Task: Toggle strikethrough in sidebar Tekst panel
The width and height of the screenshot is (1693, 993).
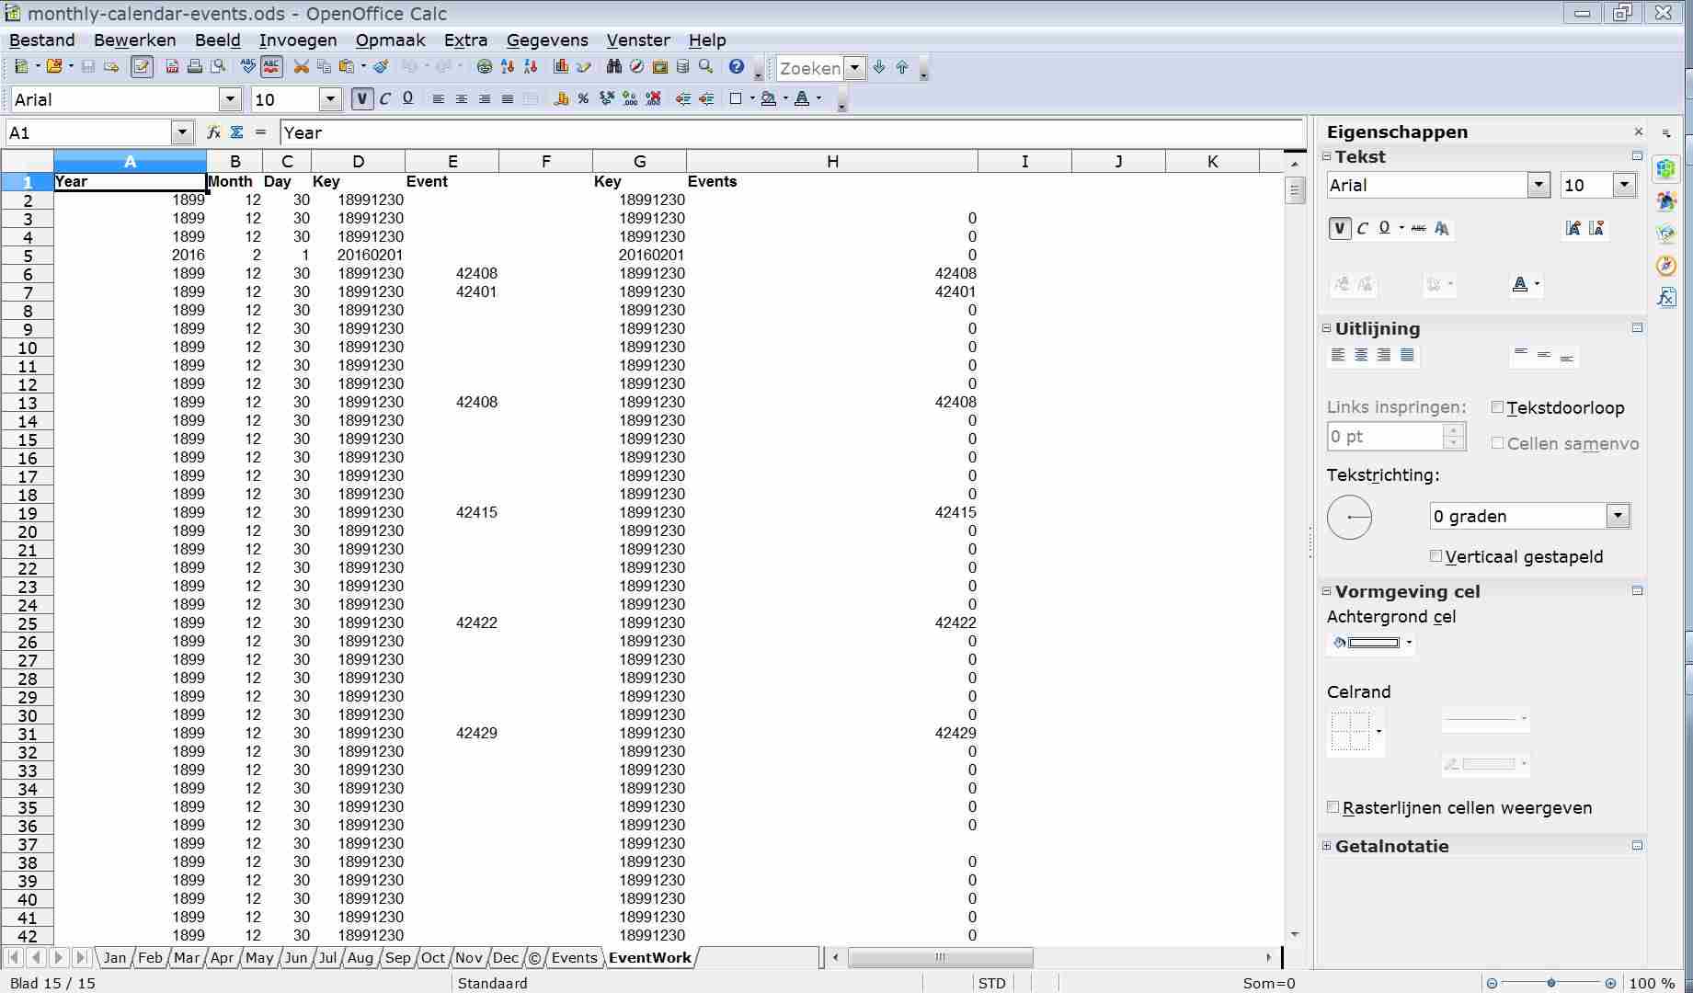Action: point(1419,228)
